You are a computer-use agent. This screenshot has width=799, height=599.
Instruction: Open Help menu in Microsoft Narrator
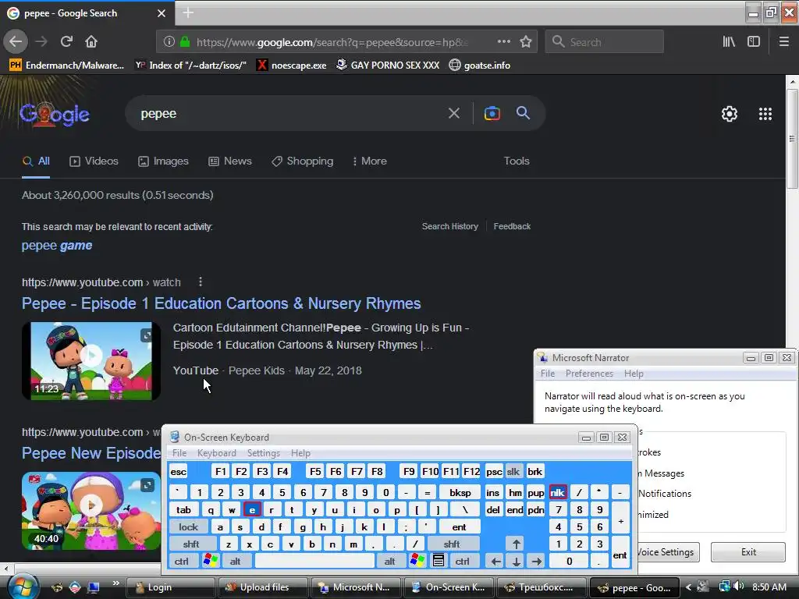click(634, 374)
